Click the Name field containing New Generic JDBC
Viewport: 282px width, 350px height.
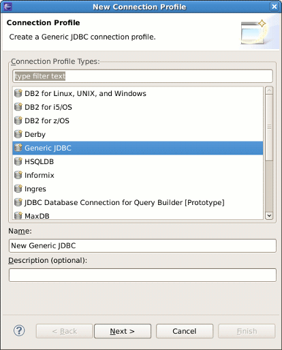click(142, 246)
